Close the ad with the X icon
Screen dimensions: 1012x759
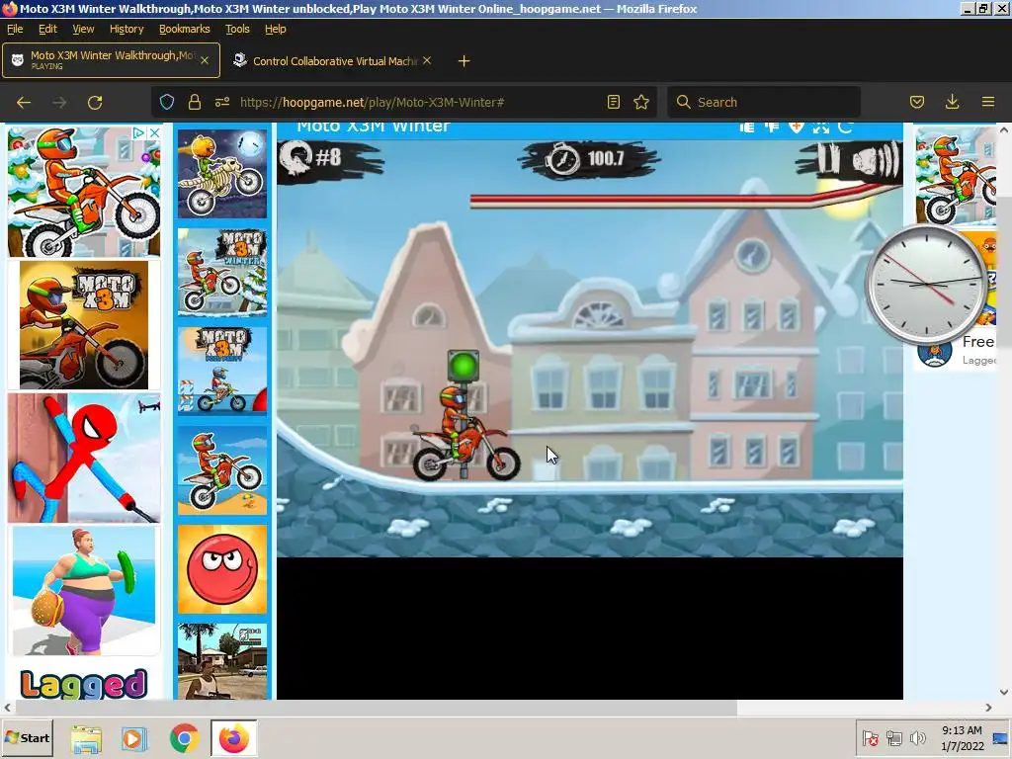[x=154, y=133]
